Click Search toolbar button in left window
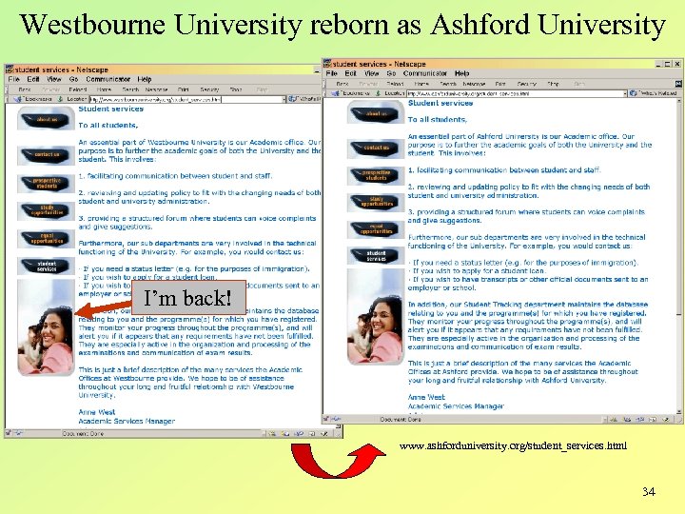The width and height of the screenshot is (685, 514). tap(130, 89)
